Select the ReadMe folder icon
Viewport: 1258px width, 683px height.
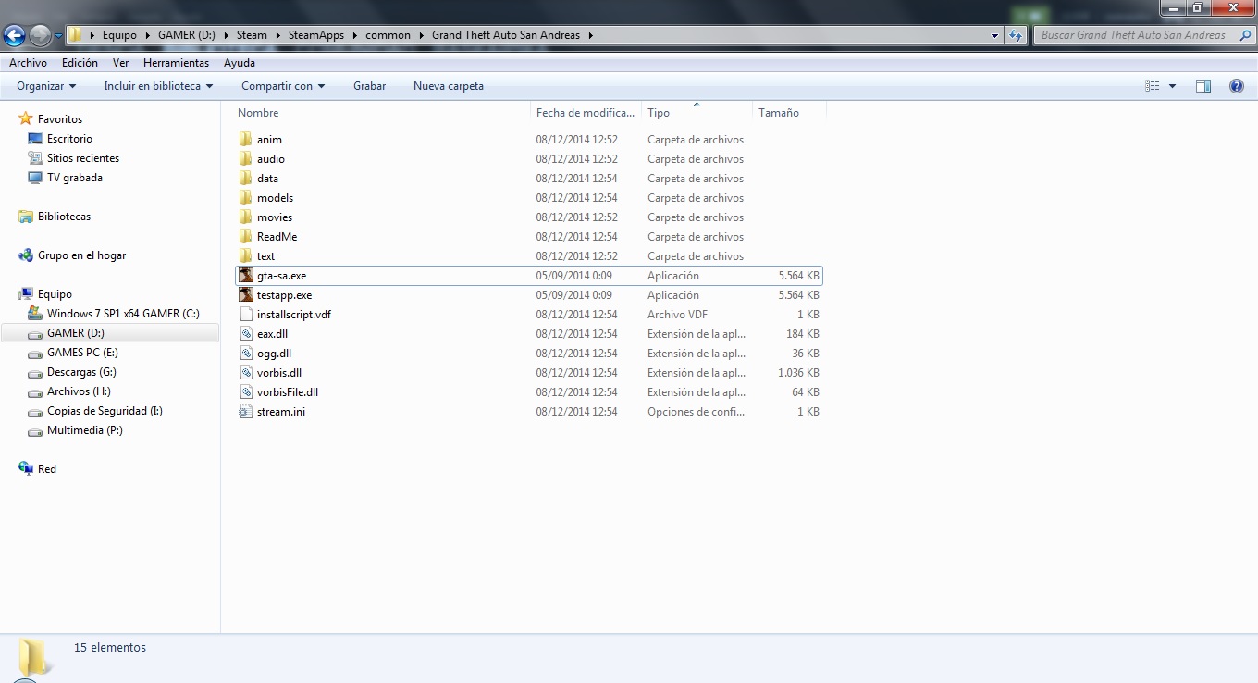point(245,237)
